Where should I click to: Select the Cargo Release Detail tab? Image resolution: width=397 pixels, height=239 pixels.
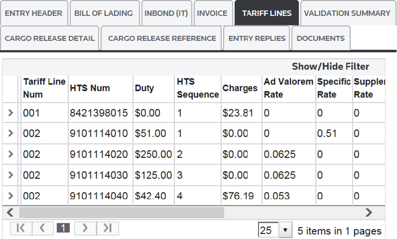[50, 38]
